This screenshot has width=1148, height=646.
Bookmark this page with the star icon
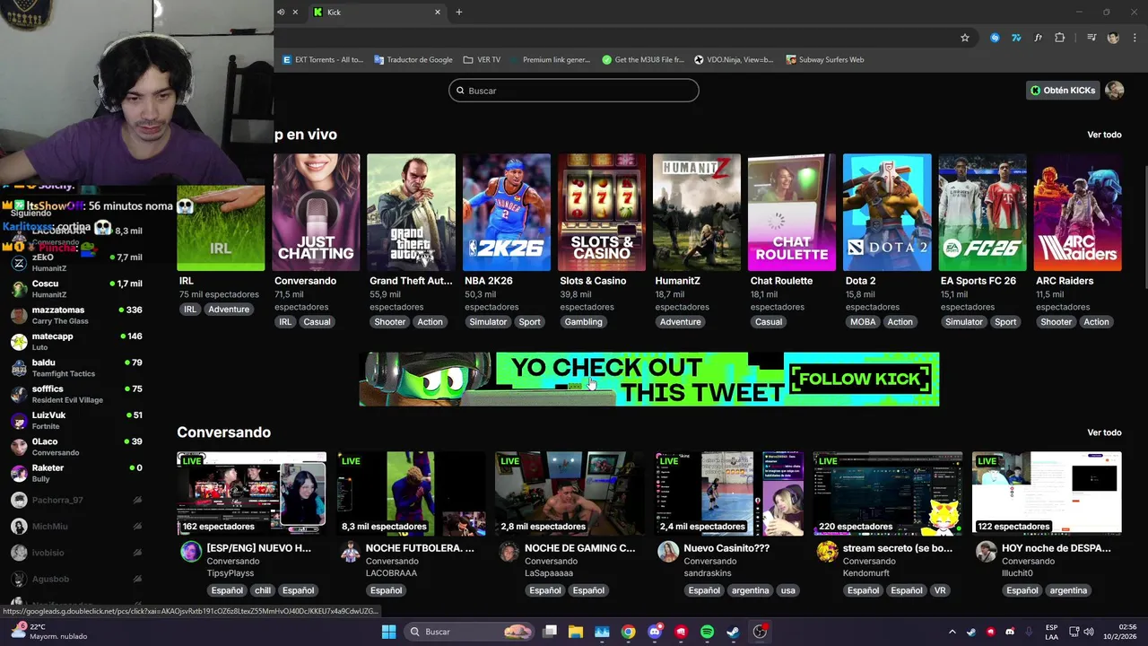[965, 38]
